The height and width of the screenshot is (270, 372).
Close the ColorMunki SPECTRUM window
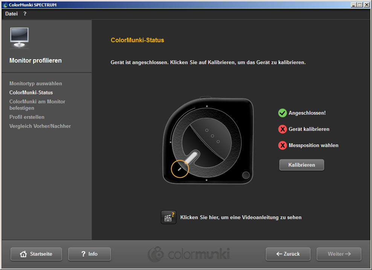[x=367, y=5]
